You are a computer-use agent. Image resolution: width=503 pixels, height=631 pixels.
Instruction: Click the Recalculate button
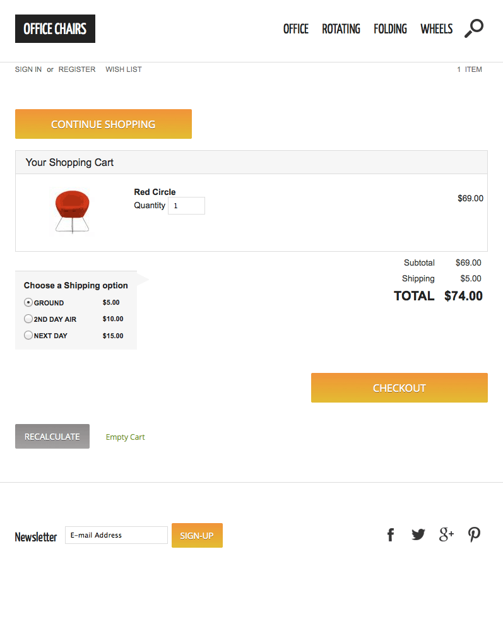tap(52, 436)
